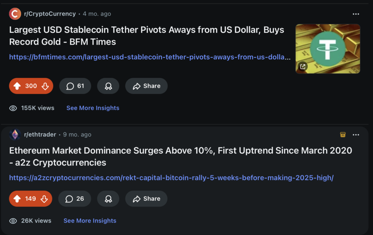Viewport: 373px width, 235px height.
Task: See More Insights for the 26K views post
Action: [x=90, y=220]
